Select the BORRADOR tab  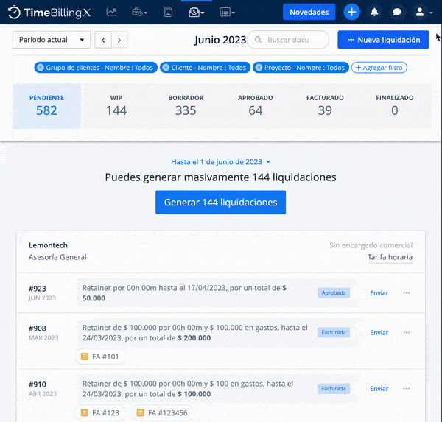click(186, 106)
